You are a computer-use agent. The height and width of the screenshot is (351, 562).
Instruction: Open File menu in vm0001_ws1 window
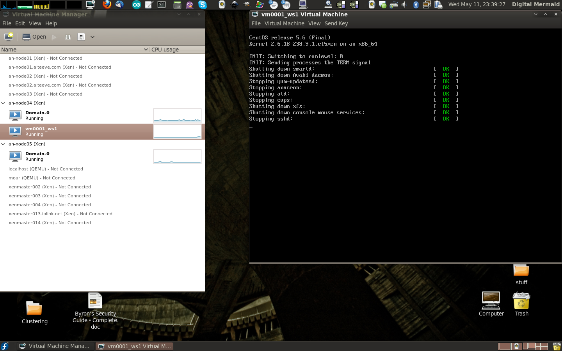pos(256,23)
